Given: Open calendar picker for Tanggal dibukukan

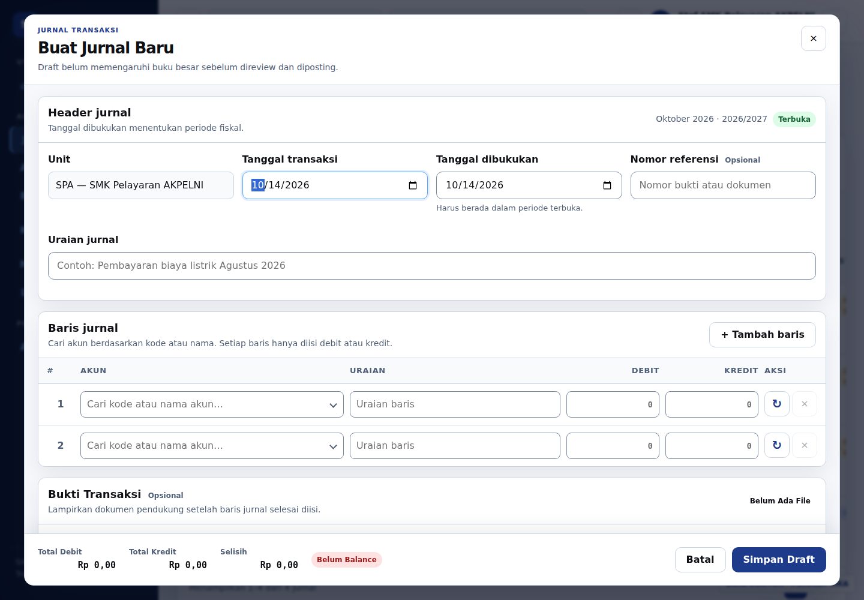Looking at the screenshot, I should (x=607, y=185).
